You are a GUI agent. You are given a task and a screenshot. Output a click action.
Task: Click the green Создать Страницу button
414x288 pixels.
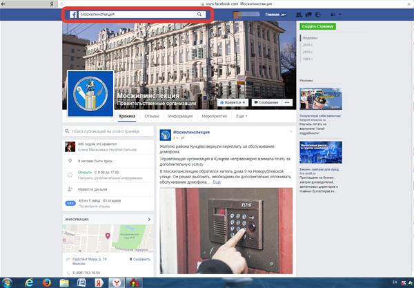pos(317,26)
